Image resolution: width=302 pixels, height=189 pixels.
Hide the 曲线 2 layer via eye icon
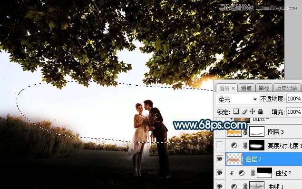click(x=220, y=172)
